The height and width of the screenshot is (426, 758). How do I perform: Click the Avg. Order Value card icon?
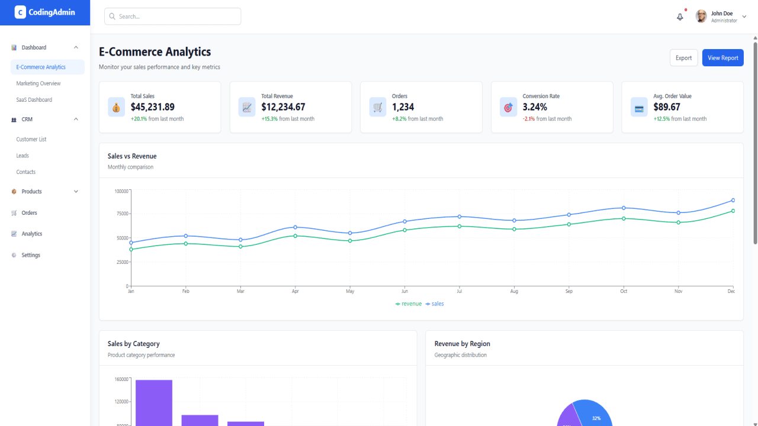tap(639, 107)
